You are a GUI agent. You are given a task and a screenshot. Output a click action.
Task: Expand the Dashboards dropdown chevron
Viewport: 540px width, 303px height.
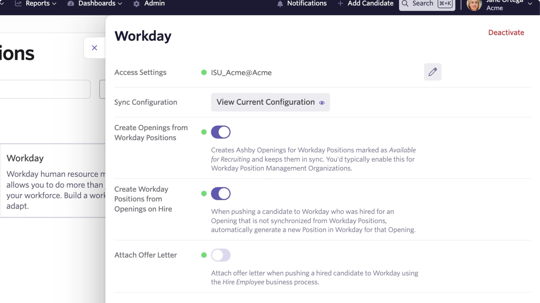(120, 4)
